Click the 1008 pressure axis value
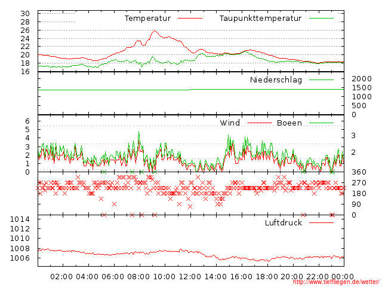Screen dimensions: 382x287 point(20,249)
